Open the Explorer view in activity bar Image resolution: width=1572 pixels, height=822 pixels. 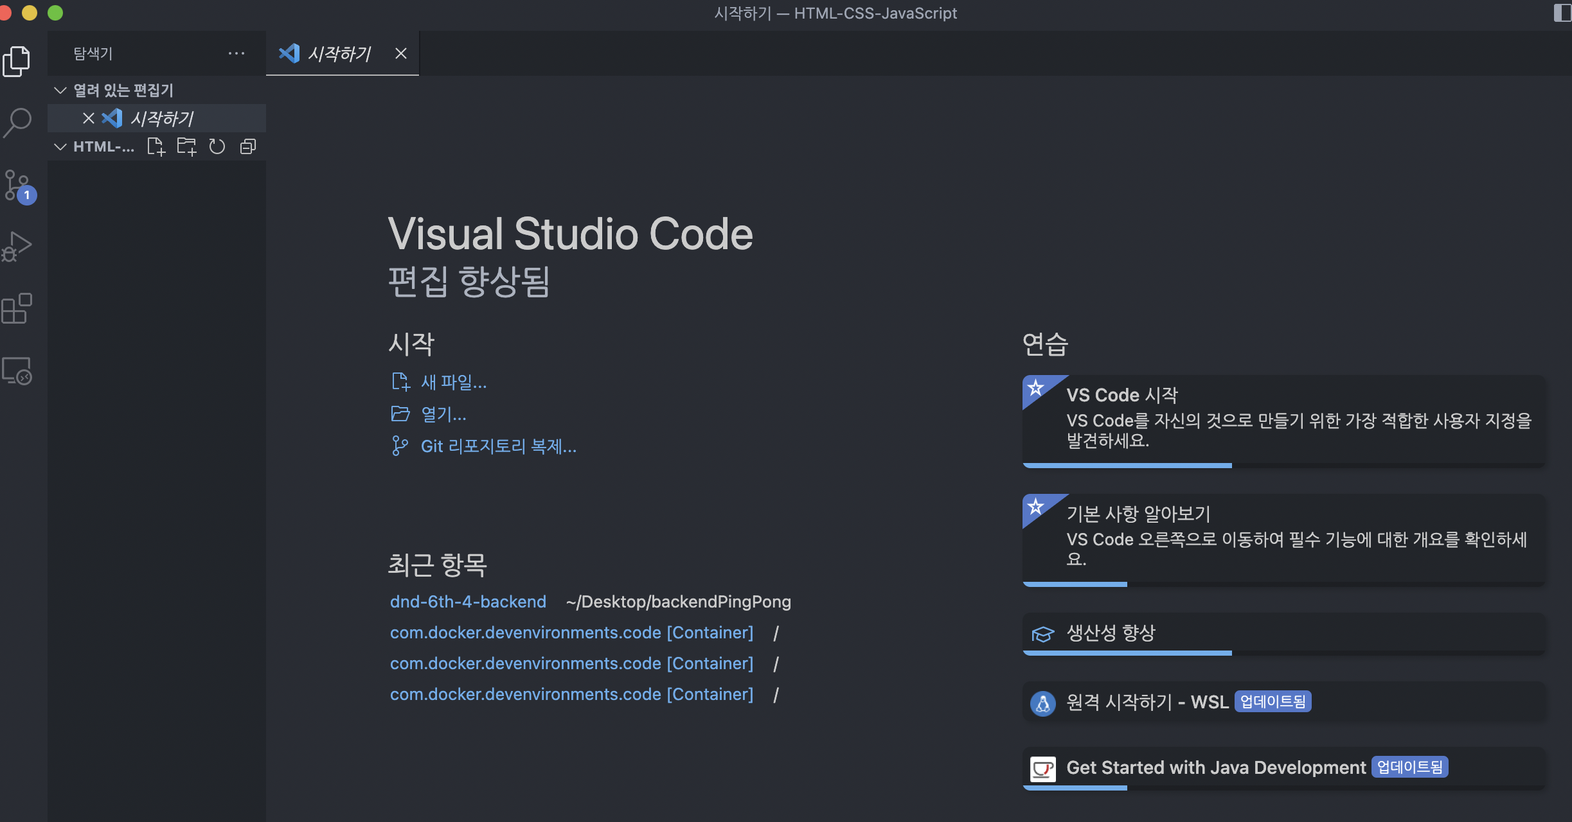tap(17, 62)
